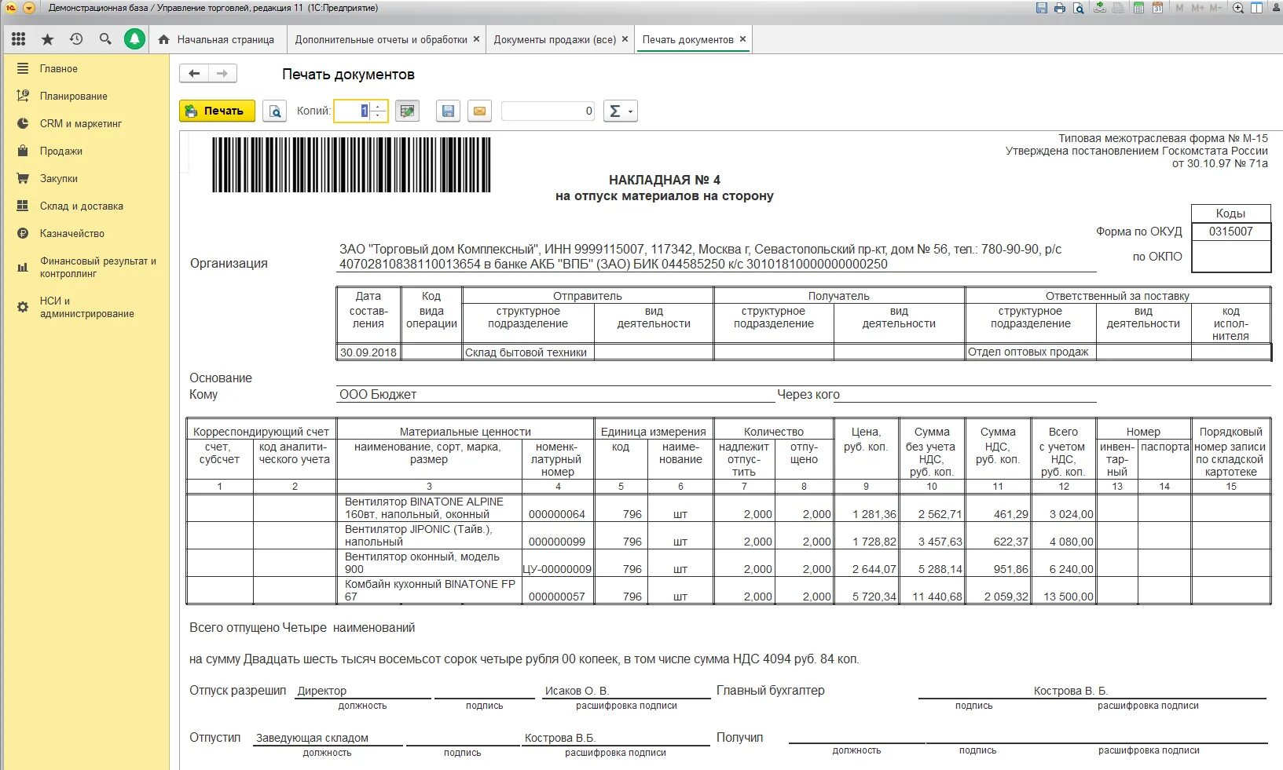
Task: Click the home icon of Начальная страница
Action: tap(163, 39)
